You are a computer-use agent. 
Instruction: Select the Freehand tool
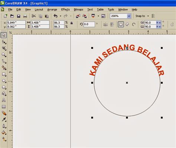[4, 61]
